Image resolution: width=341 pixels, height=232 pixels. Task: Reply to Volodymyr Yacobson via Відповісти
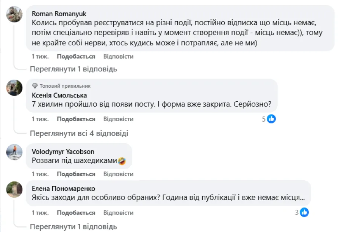point(118,174)
